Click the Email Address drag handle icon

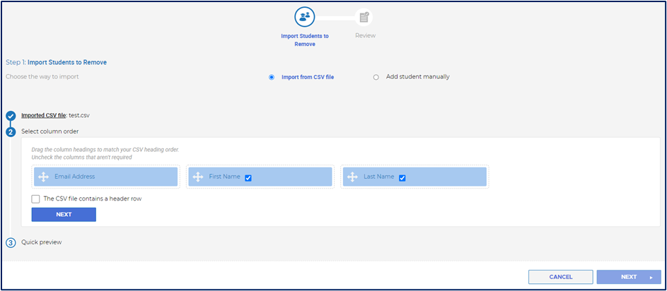pyautogui.click(x=43, y=177)
